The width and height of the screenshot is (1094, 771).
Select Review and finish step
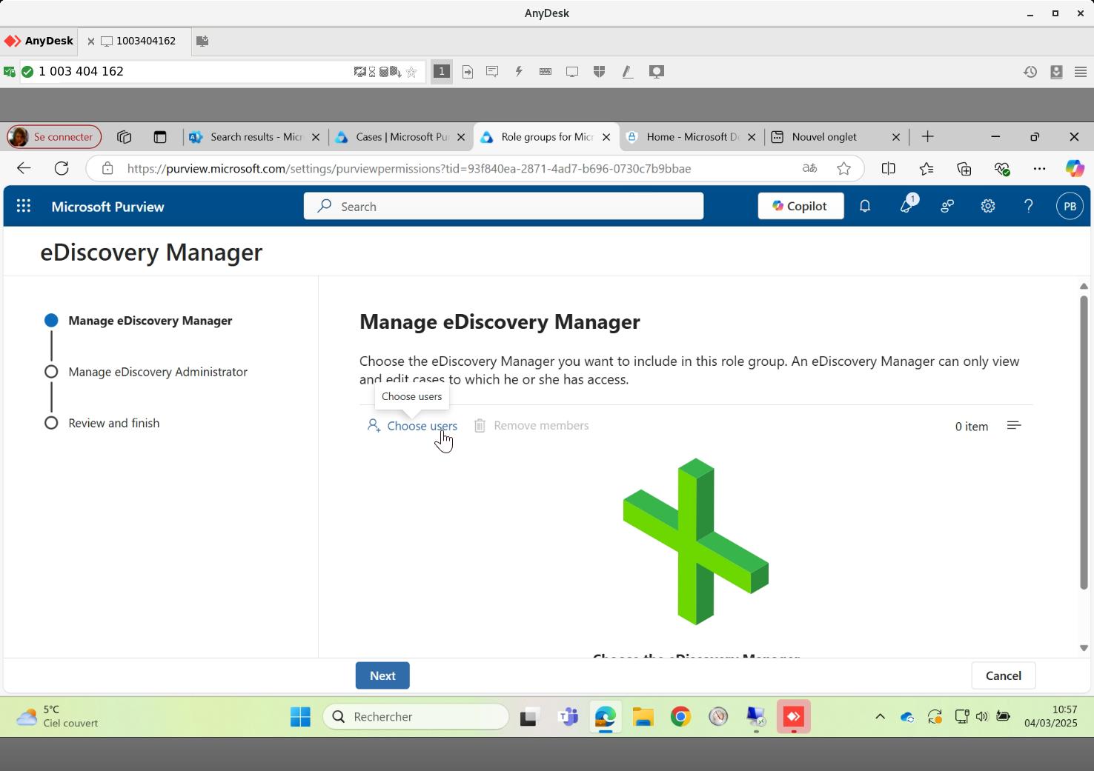point(114,423)
